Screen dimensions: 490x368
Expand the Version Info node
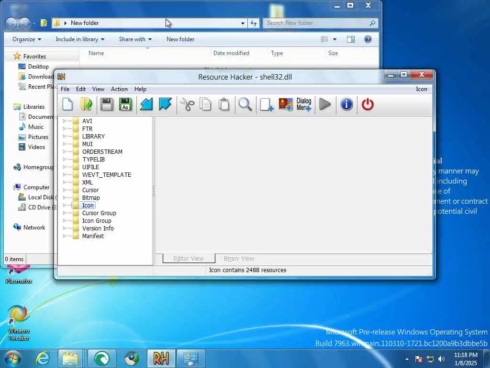tap(64, 228)
